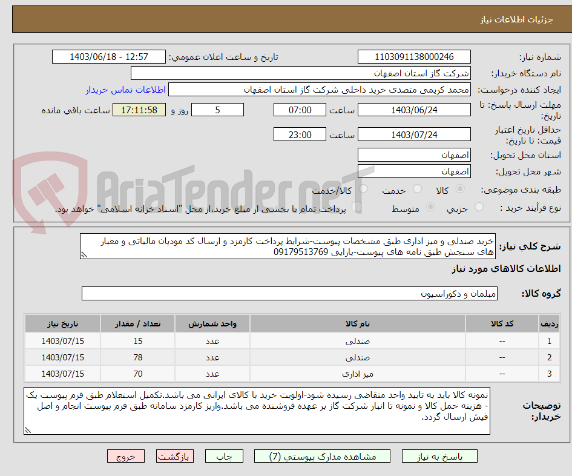572x476 pixels.
Task: Click quantity 70 in row 3
Action: click(138, 374)
